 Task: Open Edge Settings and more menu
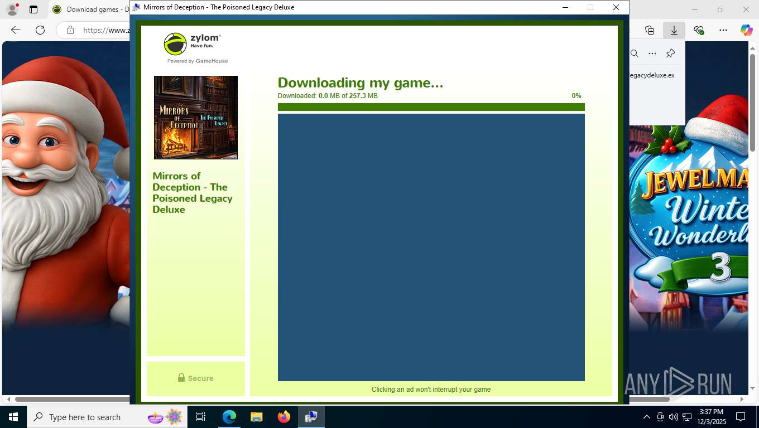[723, 30]
